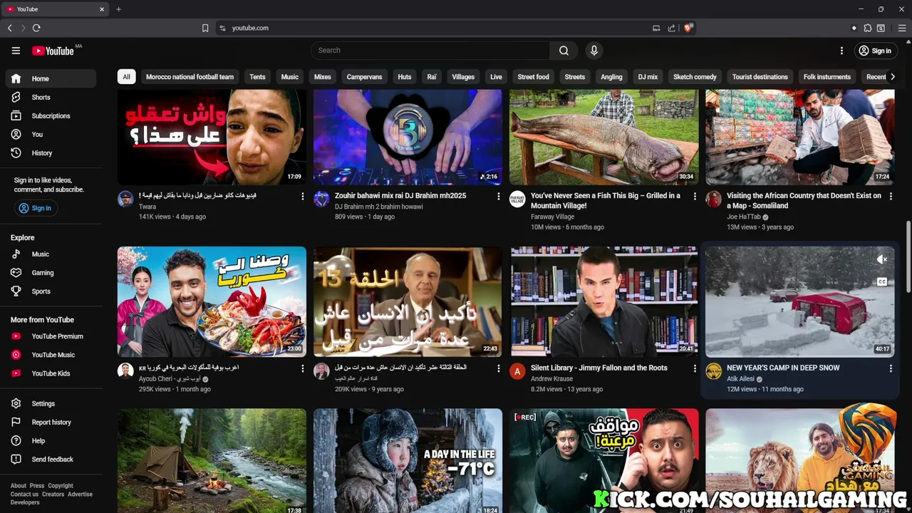This screenshot has height=513, width=912.
Task: Click Silent Library video title
Action: tap(599, 368)
